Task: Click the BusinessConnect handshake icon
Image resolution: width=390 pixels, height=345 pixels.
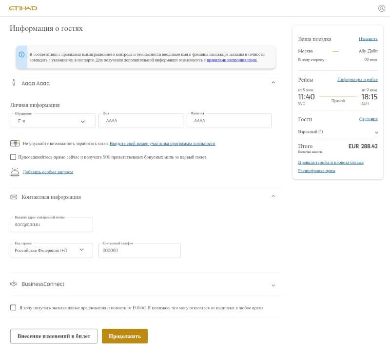Action: click(x=14, y=284)
